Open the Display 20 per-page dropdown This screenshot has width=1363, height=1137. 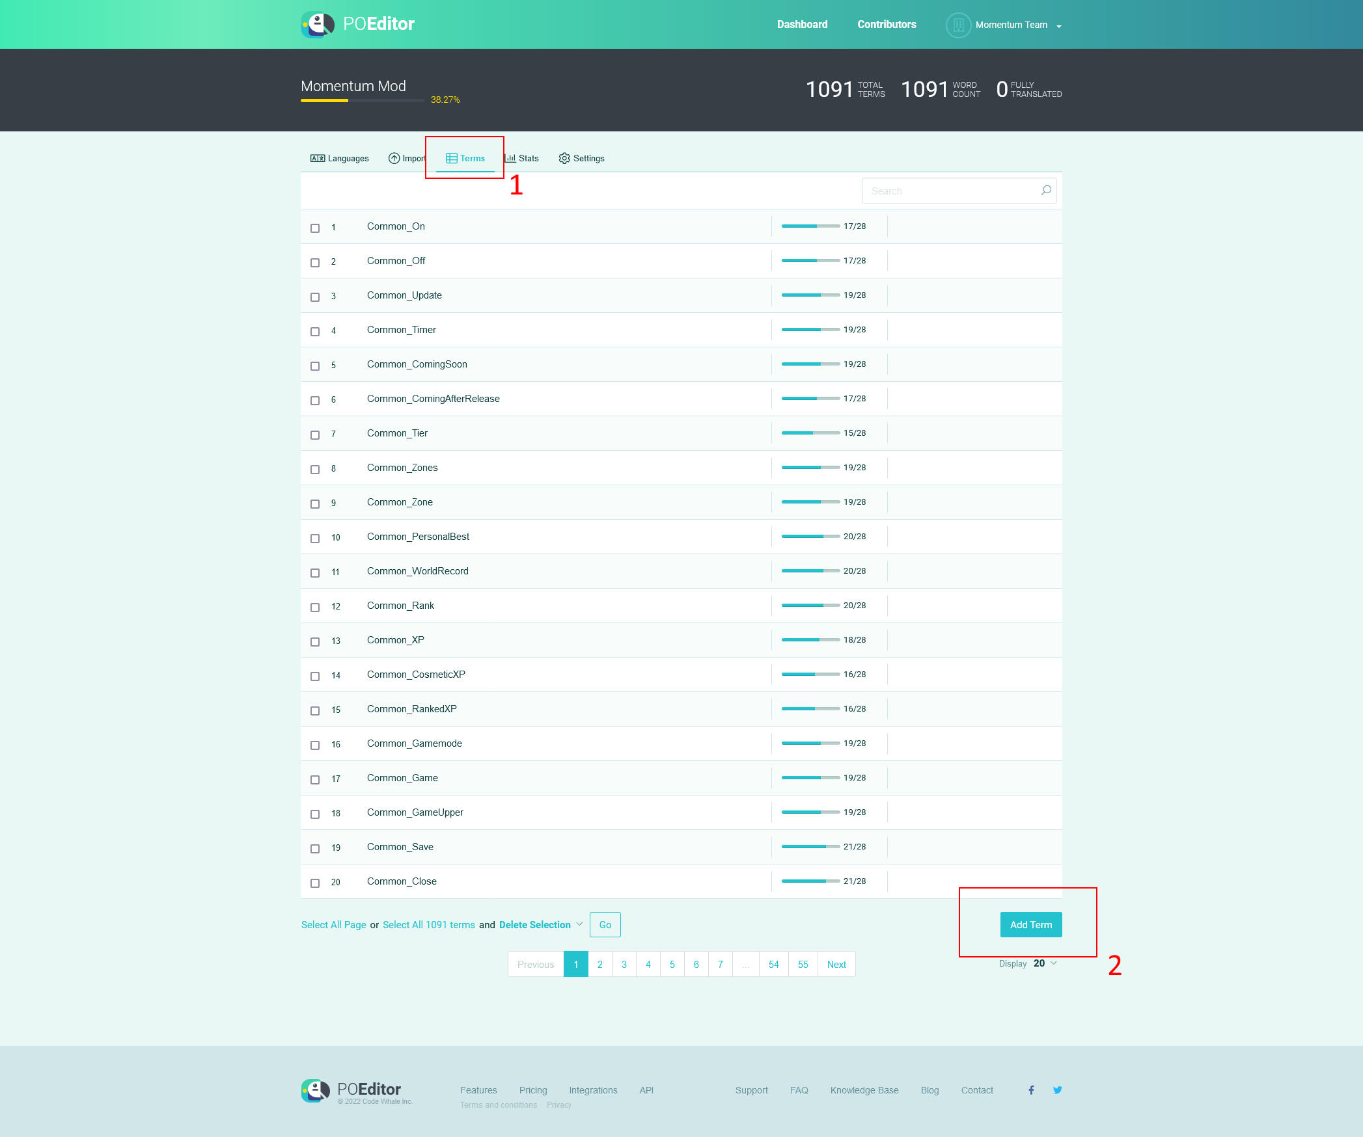pyautogui.click(x=1045, y=963)
